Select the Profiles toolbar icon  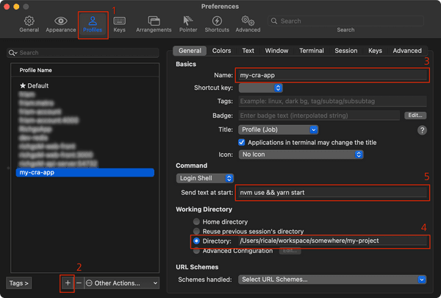click(93, 24)
